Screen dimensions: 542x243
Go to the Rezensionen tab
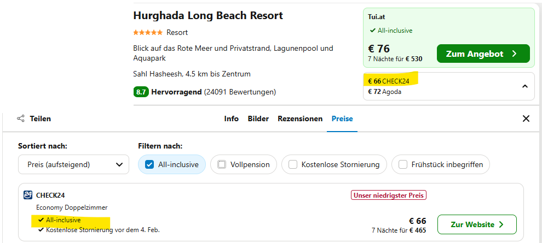pyautogui.click(x=300, y=118)
